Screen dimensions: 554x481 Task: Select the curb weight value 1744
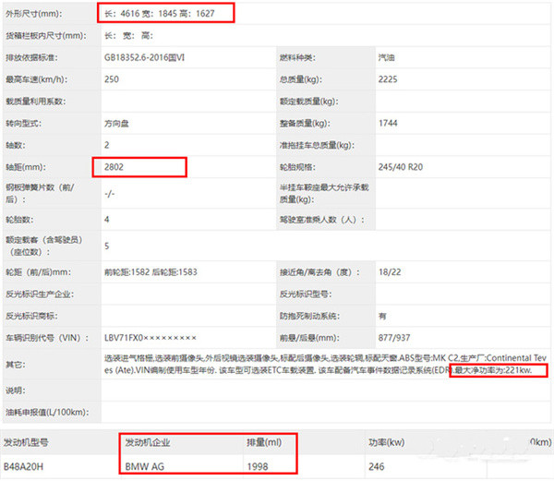click(389, 123)
